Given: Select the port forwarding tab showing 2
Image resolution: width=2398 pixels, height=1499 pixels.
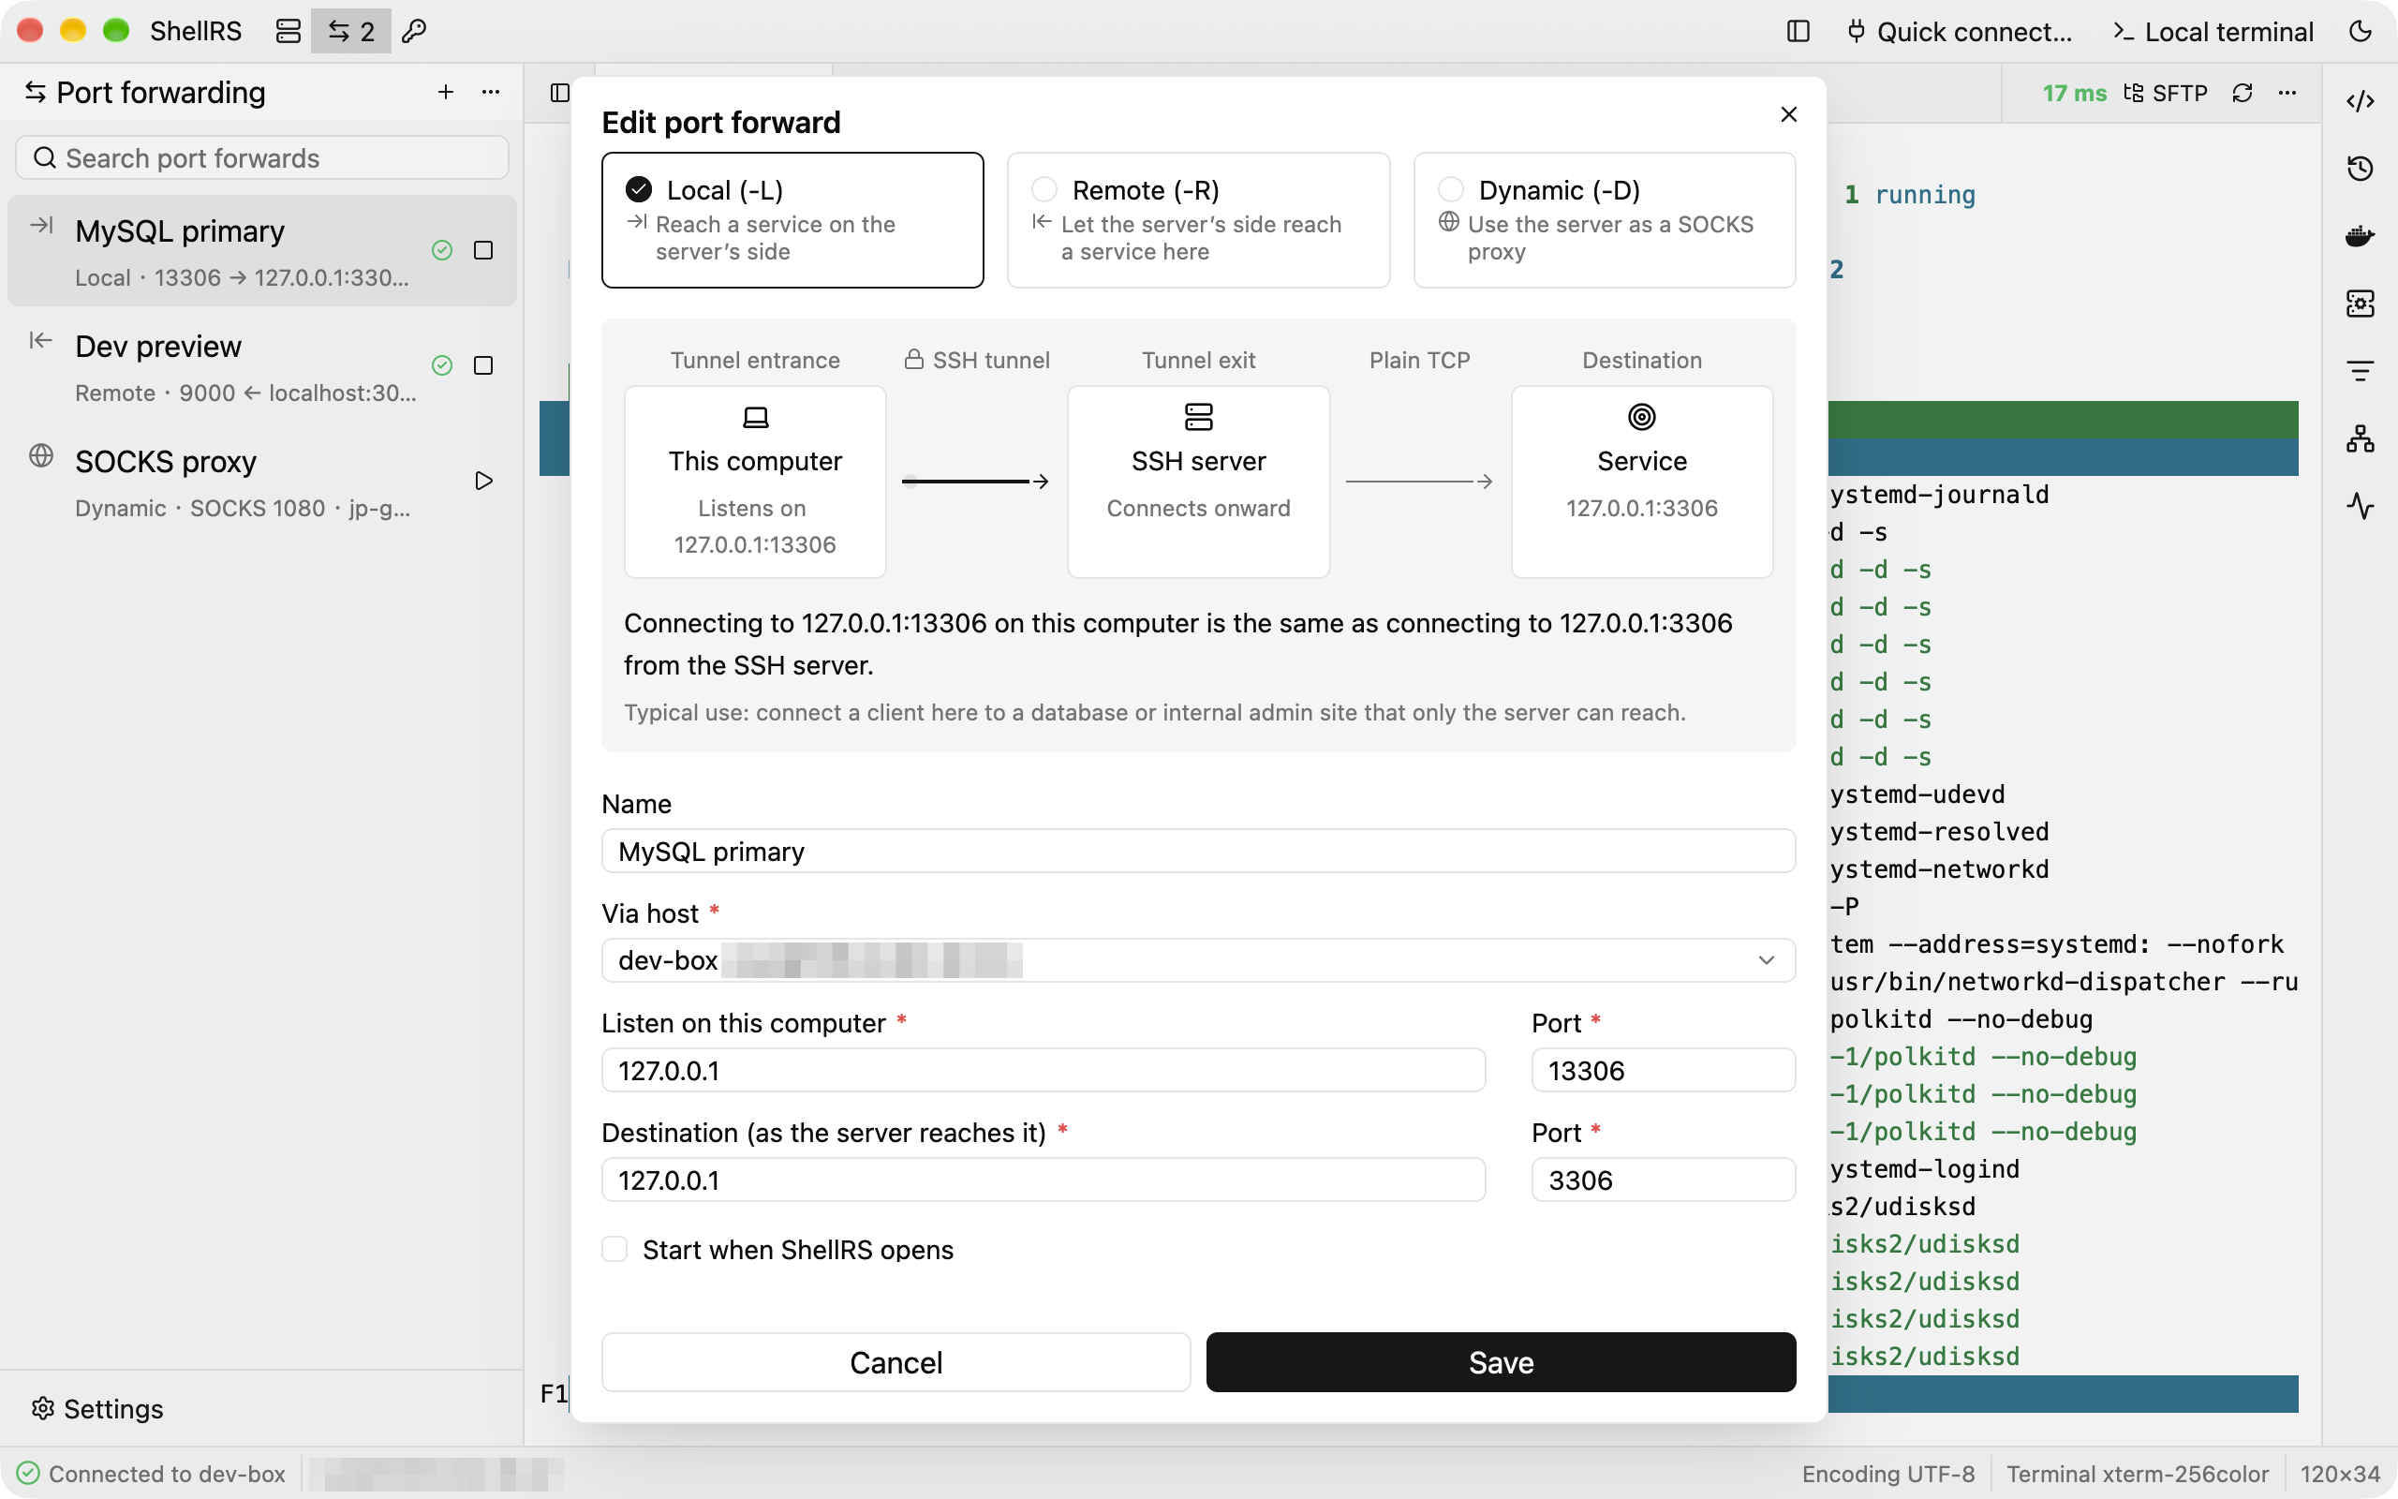Looking at the screenshot, I should pyautogui.click(x=350, y=31).
